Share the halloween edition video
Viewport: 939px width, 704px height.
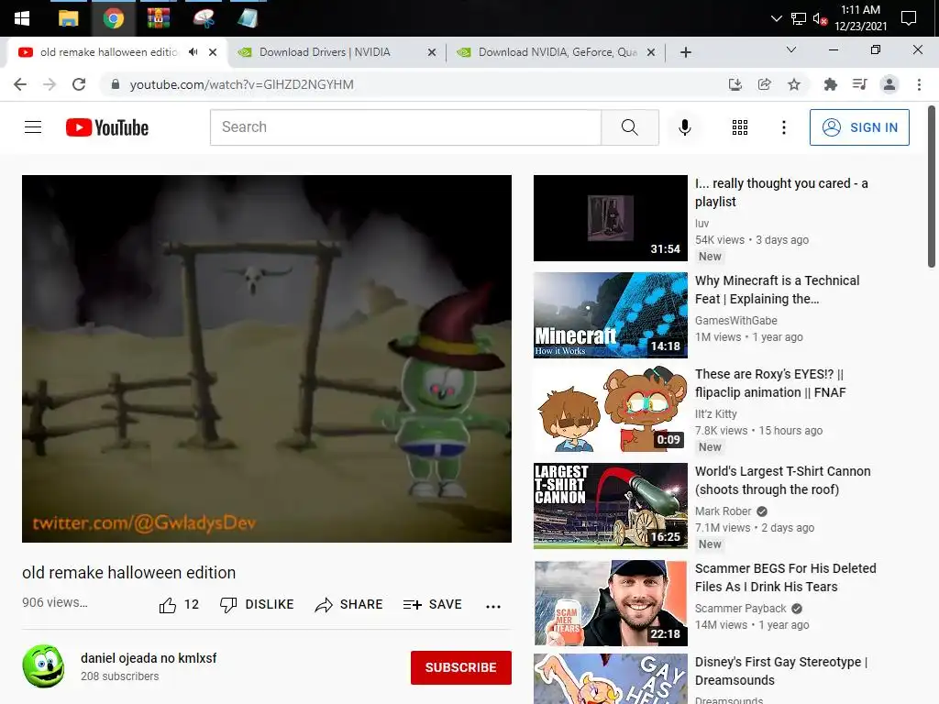348,605
